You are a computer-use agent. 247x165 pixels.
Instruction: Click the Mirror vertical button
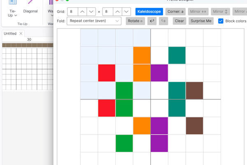pos(220,12)
